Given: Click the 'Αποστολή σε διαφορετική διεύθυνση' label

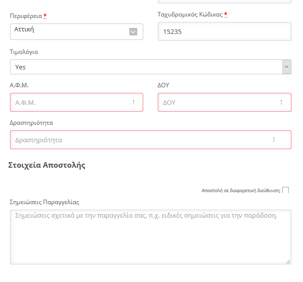Looking at the screenshot, I should [x=241, y=190].
